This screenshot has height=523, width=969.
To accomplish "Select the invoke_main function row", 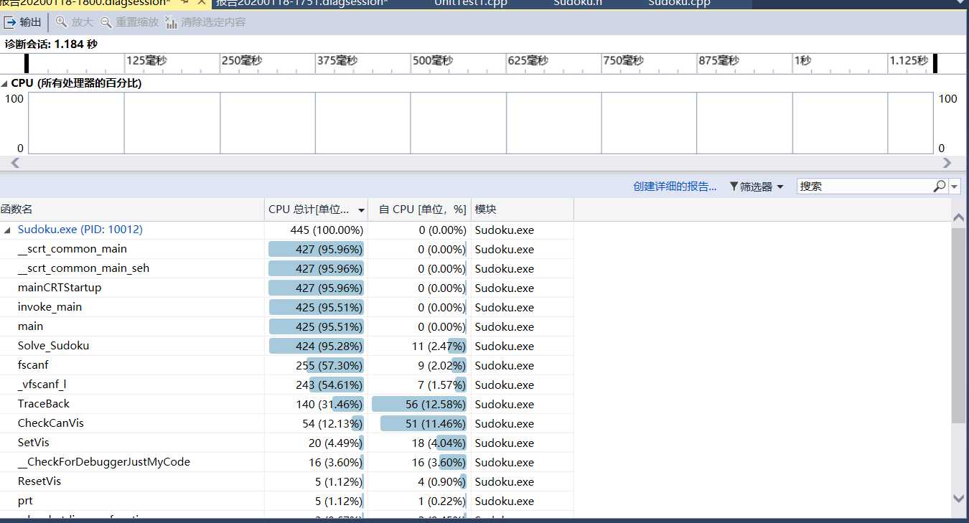I will pos(287,308).
